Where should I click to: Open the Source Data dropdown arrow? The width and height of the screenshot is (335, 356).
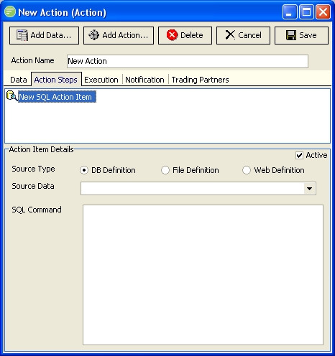[x=309, y=189]
